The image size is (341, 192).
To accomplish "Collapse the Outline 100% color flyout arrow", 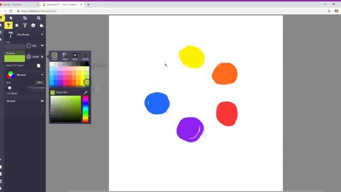I will pyautogui.click(x=43, y=57).
